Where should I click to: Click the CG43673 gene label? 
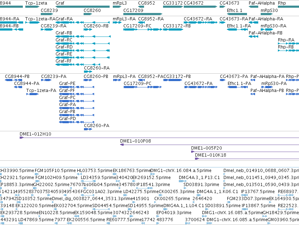[x=229, y=3]
